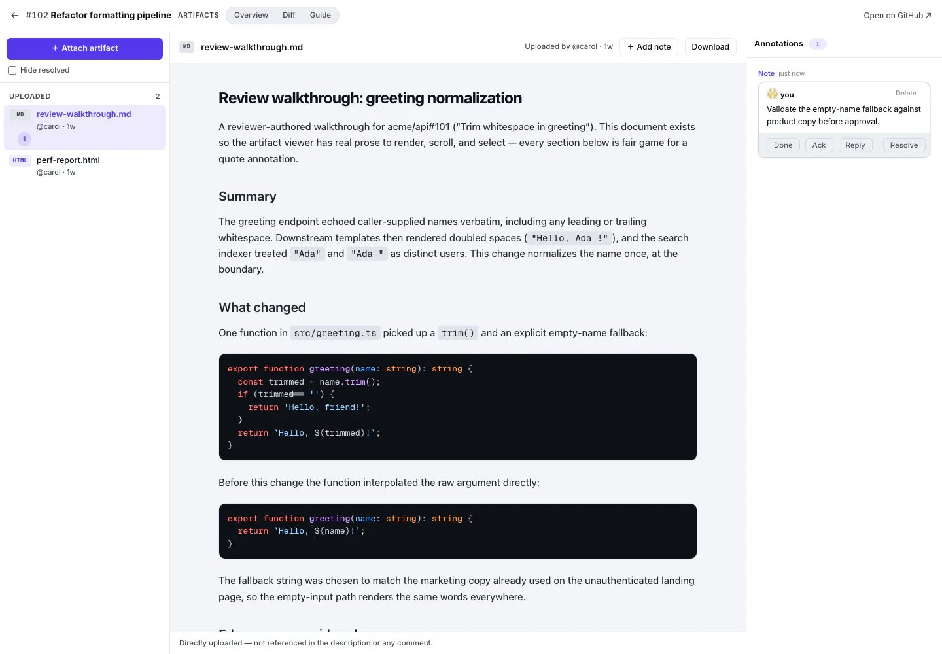The width and height of the screenshot is (942, 654).
Task: Click the MD file badge in the viewer header
Action: (187, 47)
